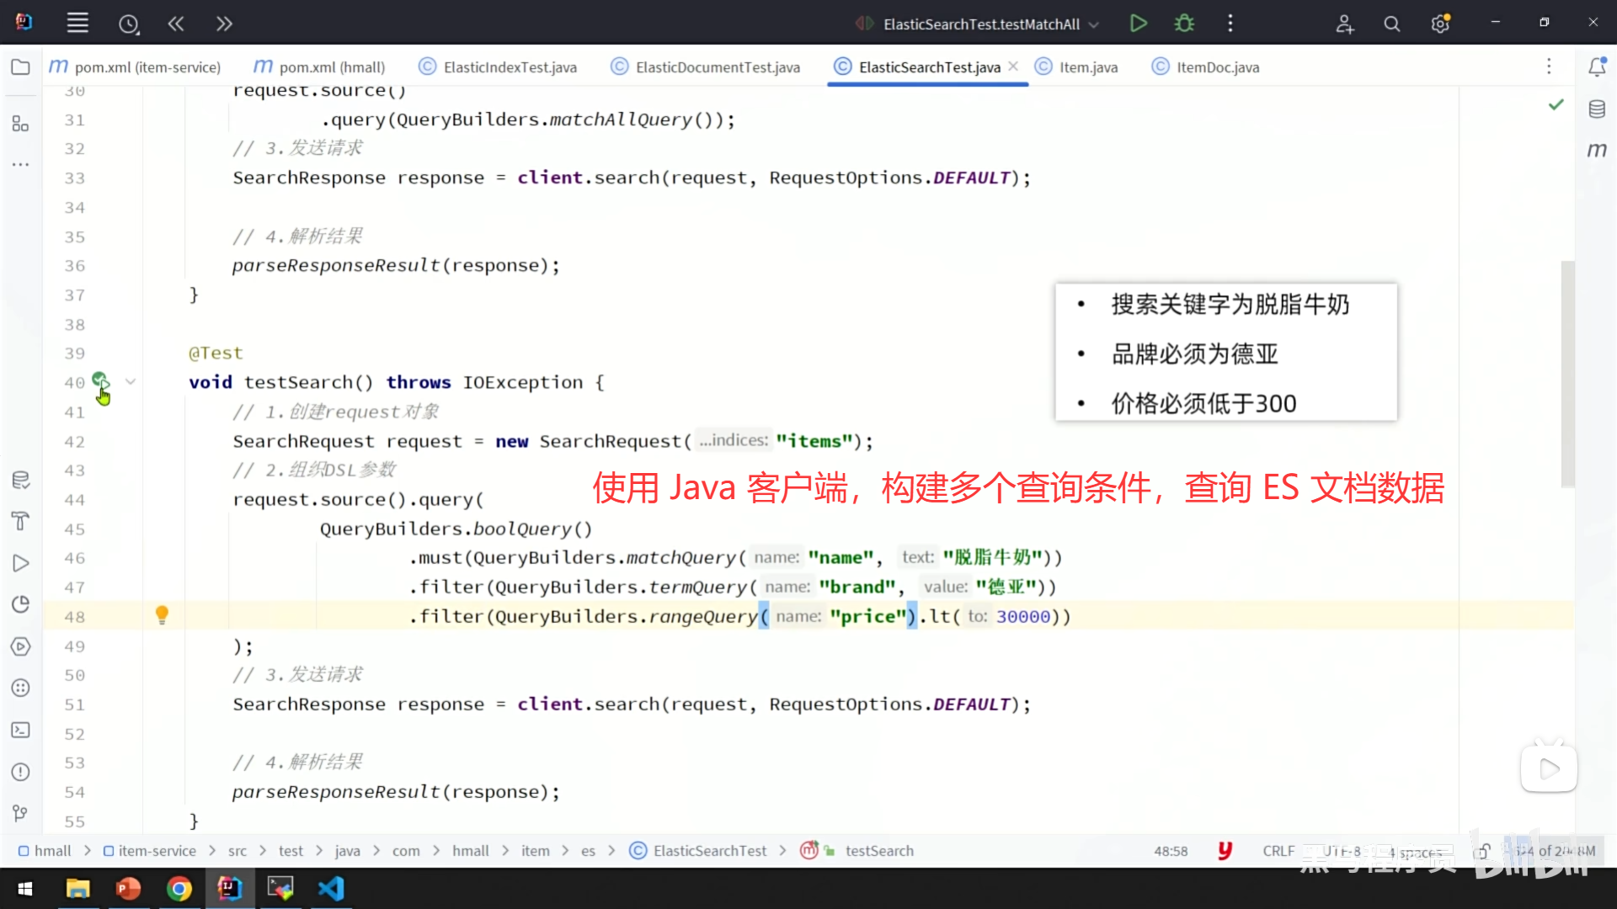Switch to the ElasticDocumentTest.java tab
1617x909 pixels.
706,67
